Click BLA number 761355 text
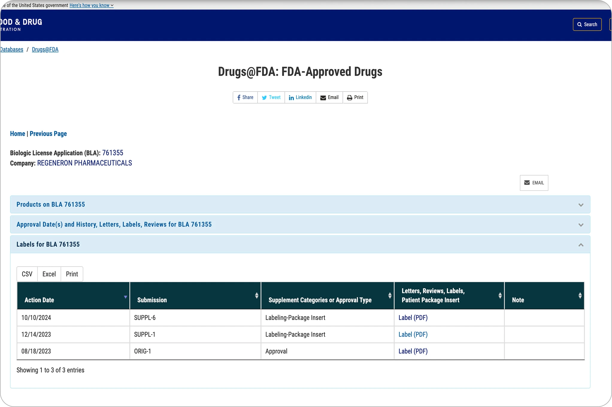 (x=113, y=153)
